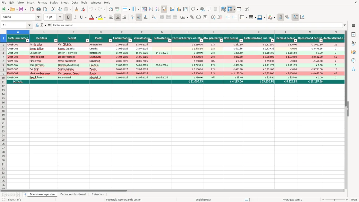Adjust the zoom slider handle
Image resolution: width=359 pixels, height=202 pixels.
[335, 200]
